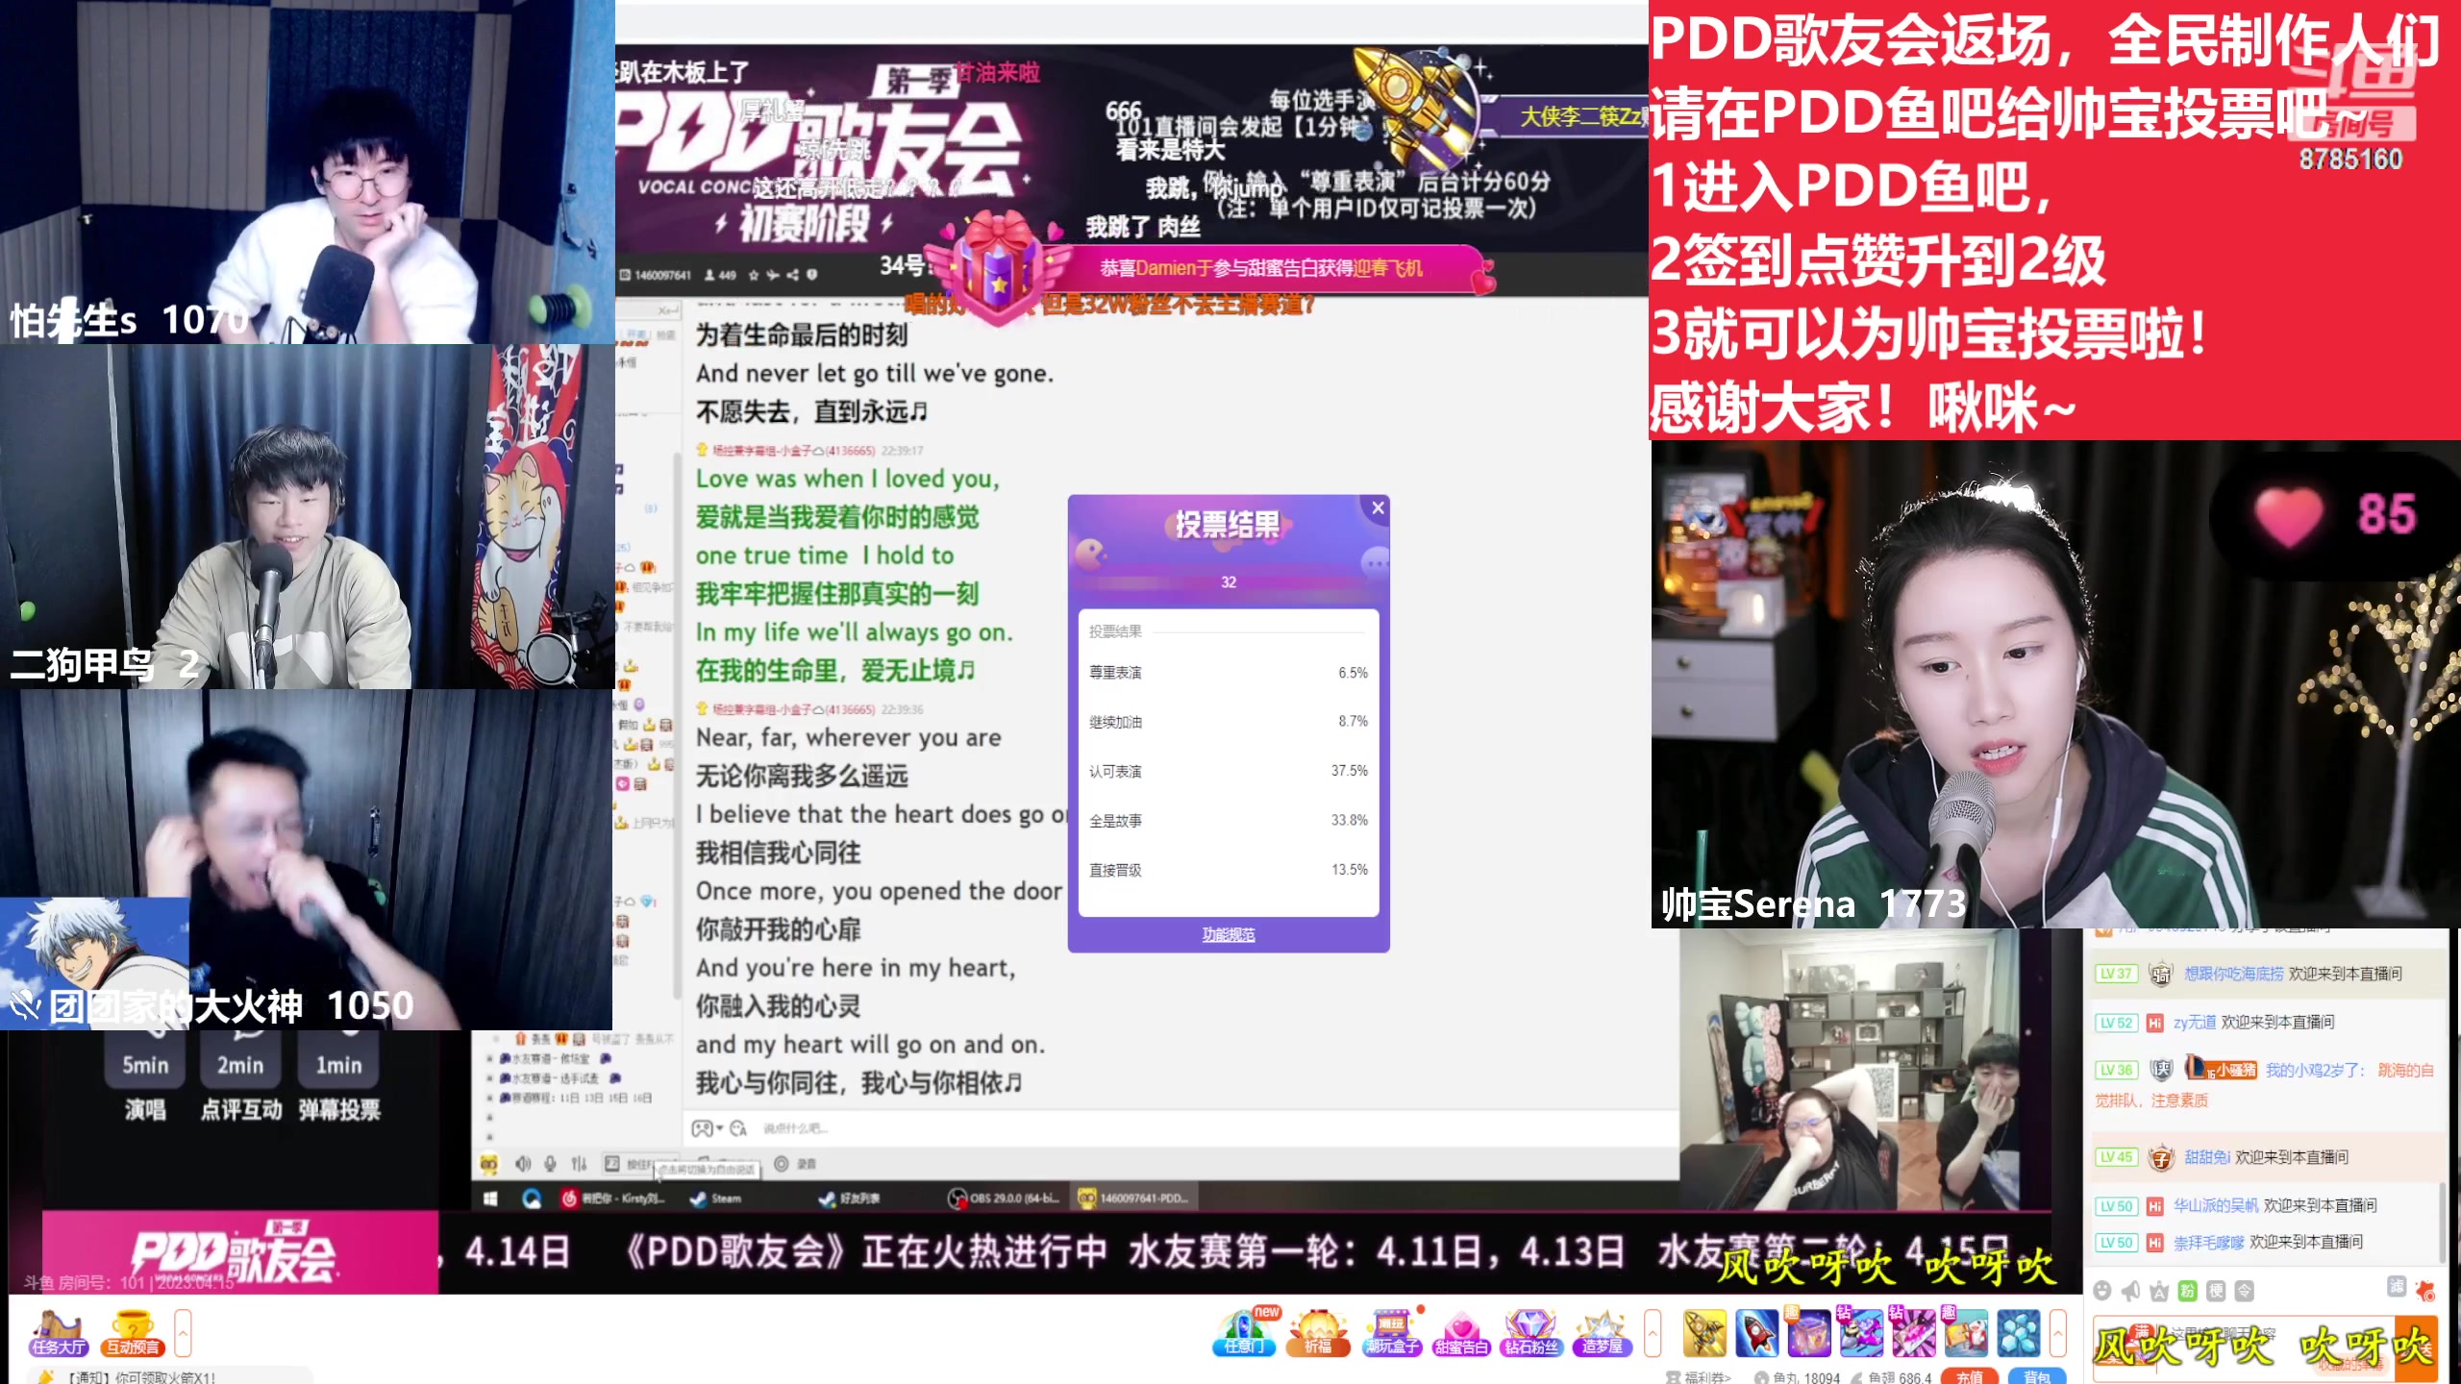Select the 1460097641-PDD taskbar window

[x=1134, y=1199]
